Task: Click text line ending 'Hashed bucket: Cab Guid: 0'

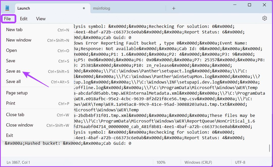Action: pyautogui.click(x=68, y=143)
